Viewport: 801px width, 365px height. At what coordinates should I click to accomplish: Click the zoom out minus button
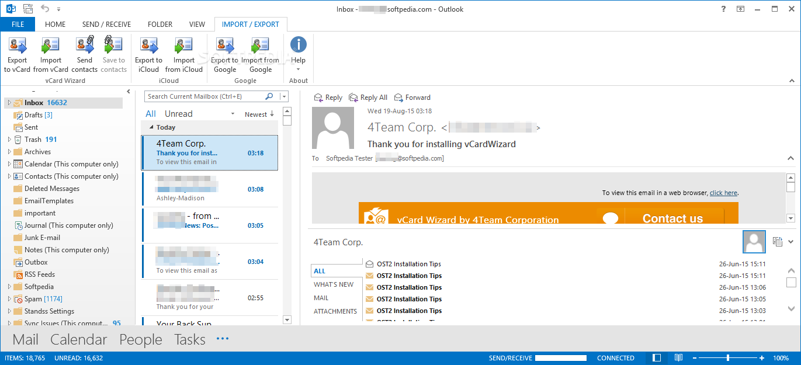pos(693,358)
